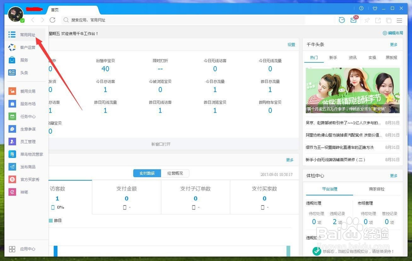
Task: Click the pin icon in toolbar
Action: click(x=367, y=20)
